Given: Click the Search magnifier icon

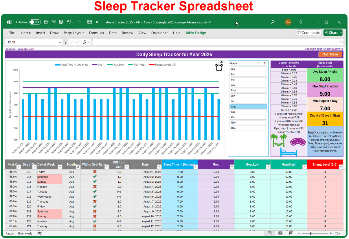Looking at the screenshot, I should pyautogui.click(x=272, y=22).
